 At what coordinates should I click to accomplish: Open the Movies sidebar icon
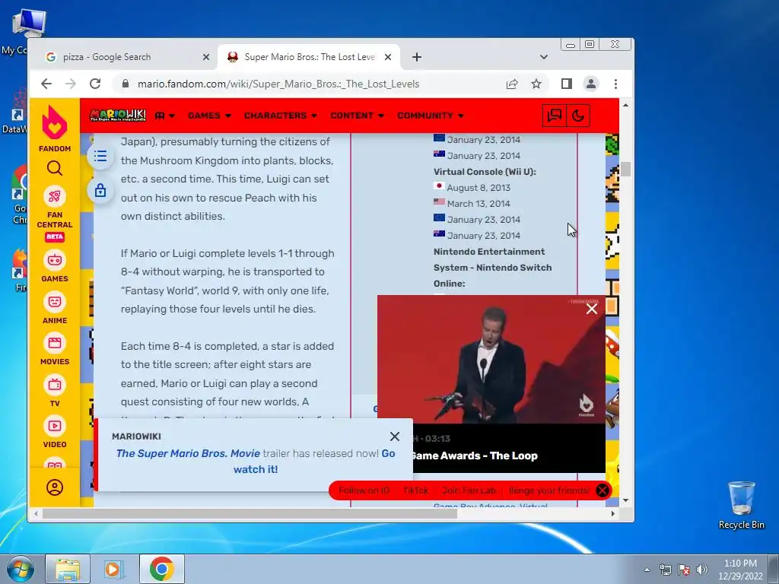55,343
